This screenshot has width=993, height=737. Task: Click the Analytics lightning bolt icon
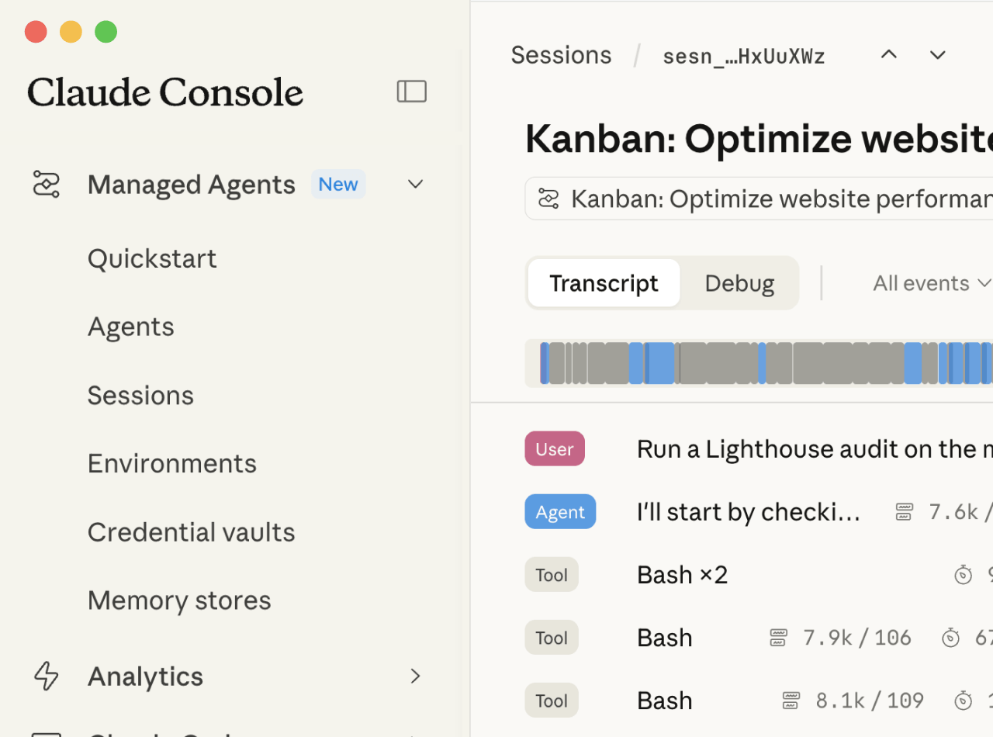[47, 676]
